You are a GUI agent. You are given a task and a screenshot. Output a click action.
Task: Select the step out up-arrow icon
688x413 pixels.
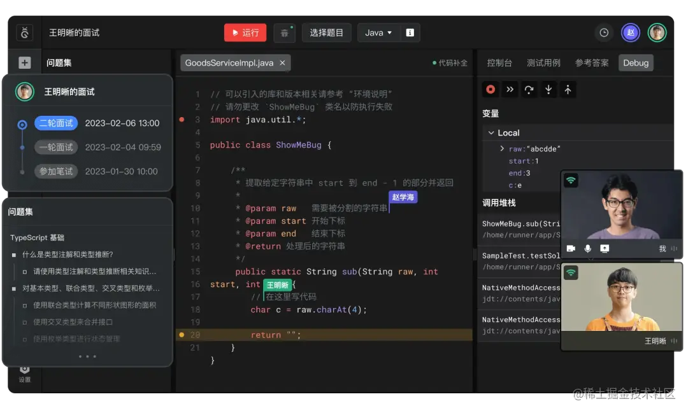point(568,89)
